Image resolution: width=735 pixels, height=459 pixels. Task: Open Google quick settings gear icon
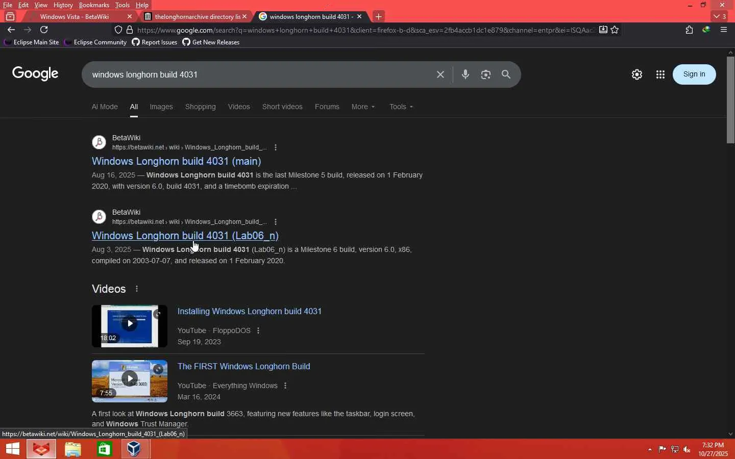coord(637,74)
